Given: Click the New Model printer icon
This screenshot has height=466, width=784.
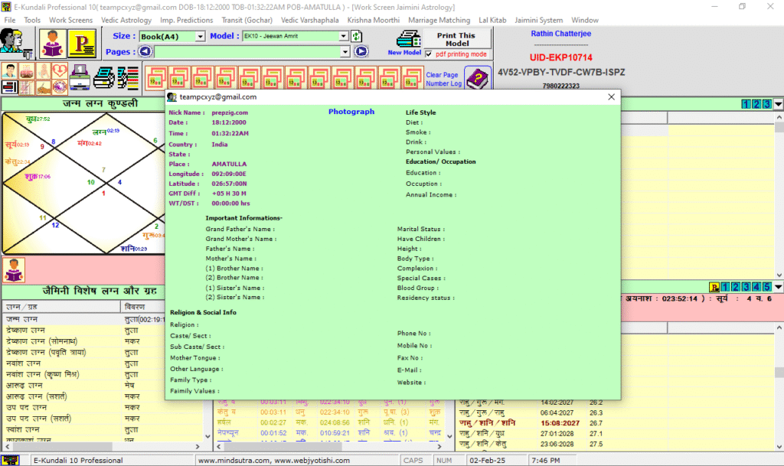Looking at the screenshot, I should pos(408,40).
